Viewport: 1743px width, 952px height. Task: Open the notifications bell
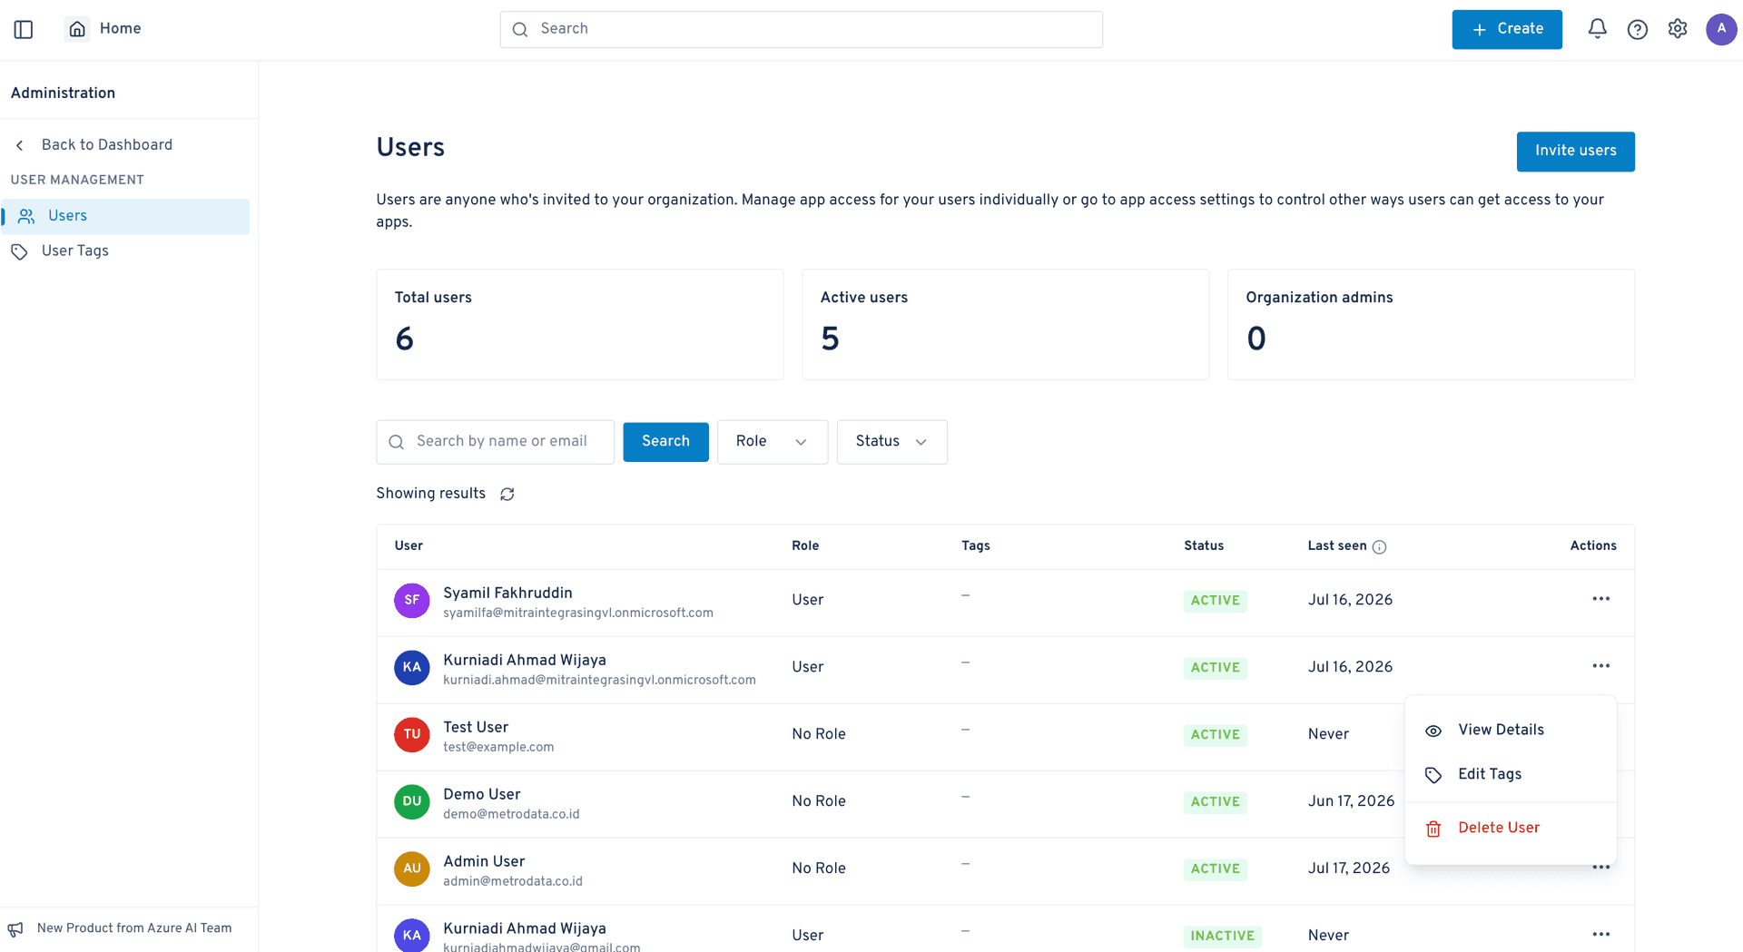tap(1597, 29)
